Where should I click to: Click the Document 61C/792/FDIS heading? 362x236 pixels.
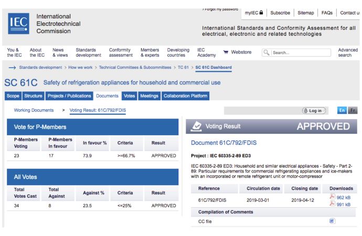pyautogui.click(x=223, y=143)
